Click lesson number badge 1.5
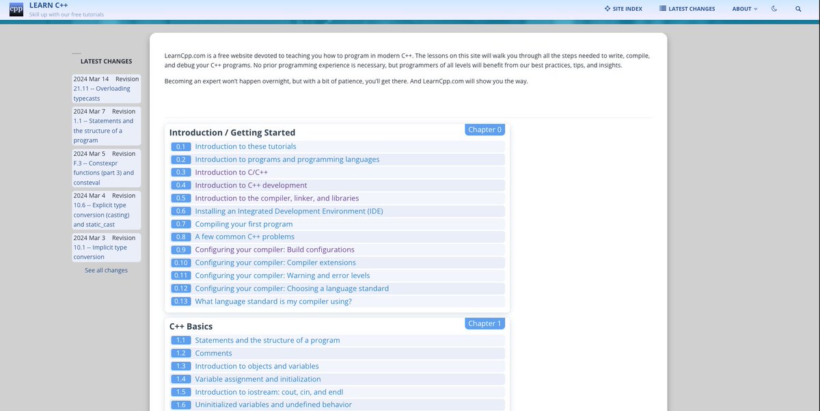The image size is (820, 411). [180, 392]
